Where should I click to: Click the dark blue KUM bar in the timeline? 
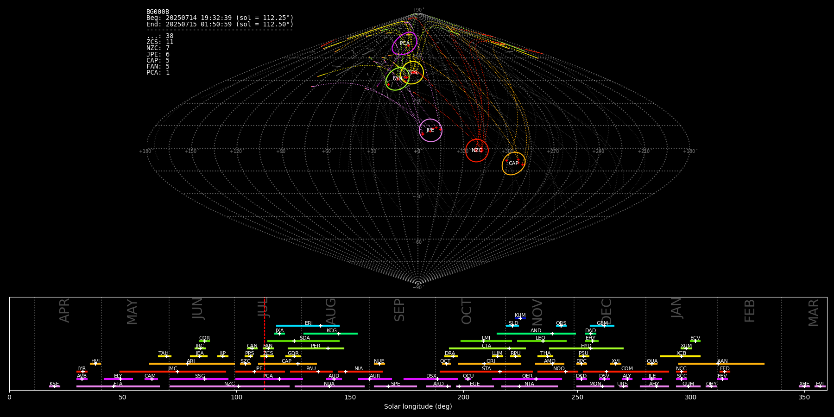coord(520,318)
